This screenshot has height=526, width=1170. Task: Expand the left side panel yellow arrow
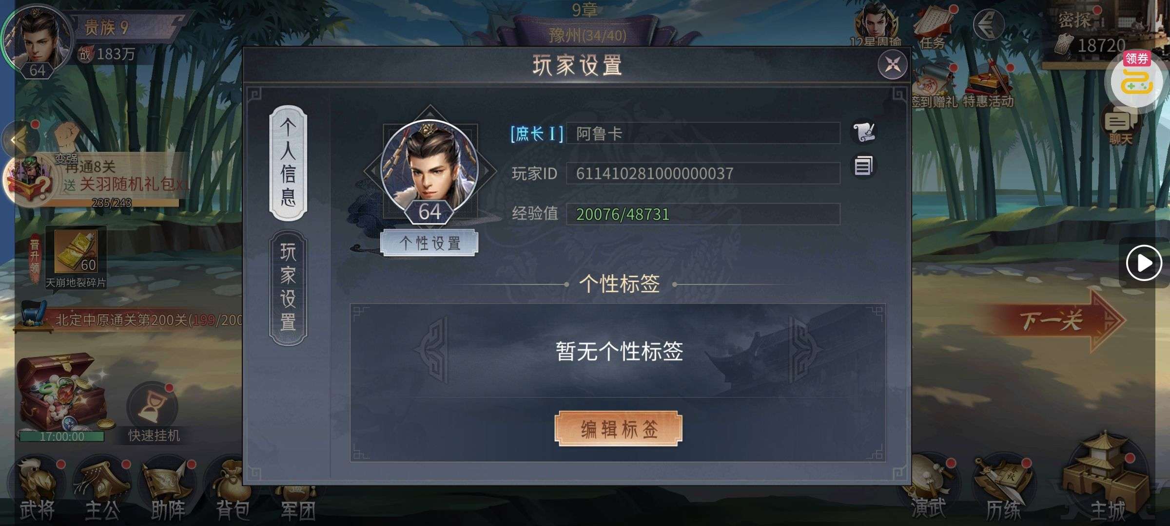point(19,141)
